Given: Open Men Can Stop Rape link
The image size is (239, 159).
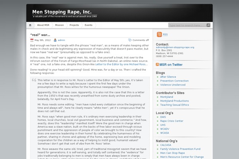Looking at the screenshot, I should pyautogui.click(x=172, y=153).
